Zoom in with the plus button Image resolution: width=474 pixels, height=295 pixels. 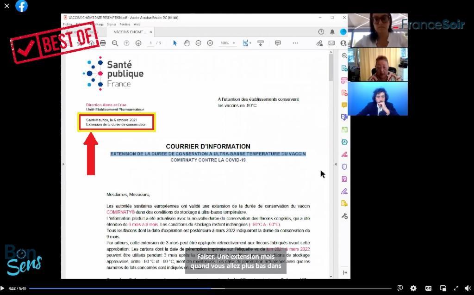click(x=210, y=43)
